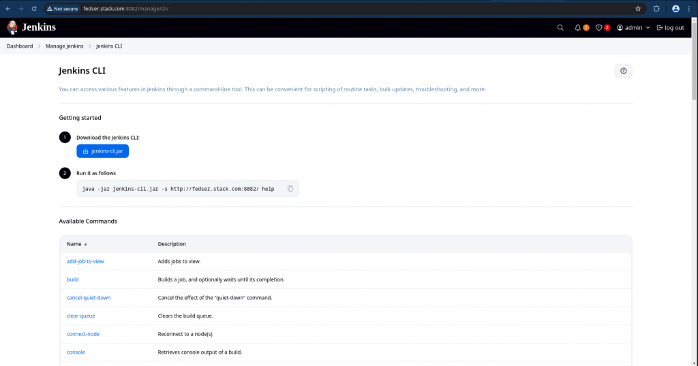This screenshot has height=366, width=698.
Task: Reload the page in browser
Action: point(34,9)
